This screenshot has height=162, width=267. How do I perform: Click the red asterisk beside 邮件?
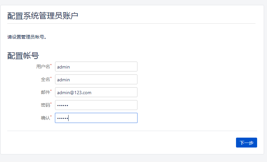click(51, 91)
